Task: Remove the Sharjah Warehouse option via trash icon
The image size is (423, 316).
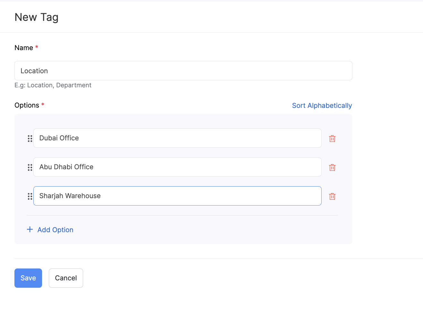Action: point(332,196)
